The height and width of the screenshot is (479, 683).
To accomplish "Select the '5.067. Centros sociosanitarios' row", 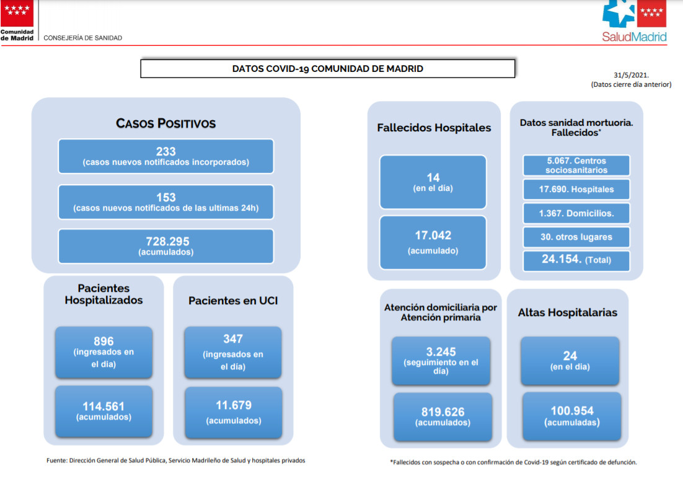I will pos(576,165).
